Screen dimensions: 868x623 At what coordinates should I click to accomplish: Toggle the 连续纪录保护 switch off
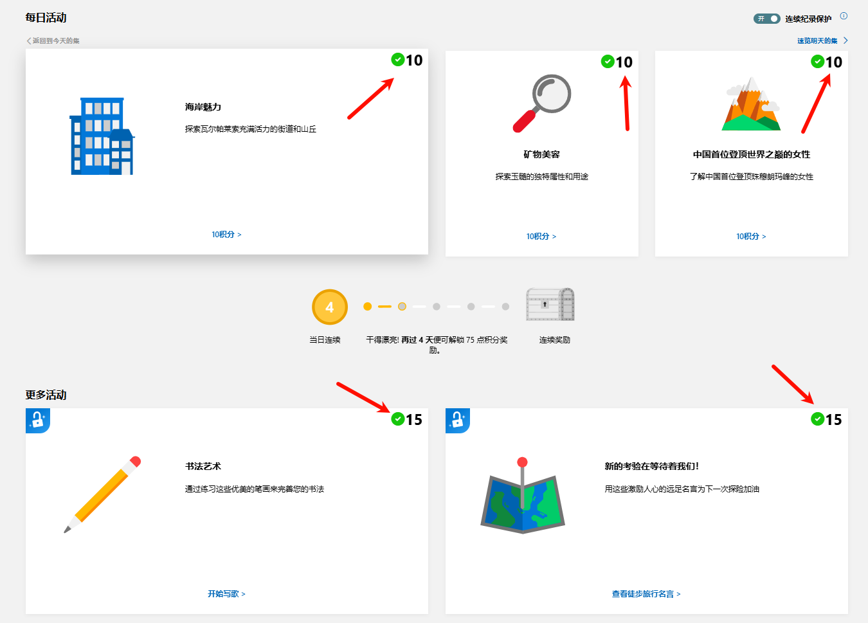pyautogui.click(x=766, y=19)
